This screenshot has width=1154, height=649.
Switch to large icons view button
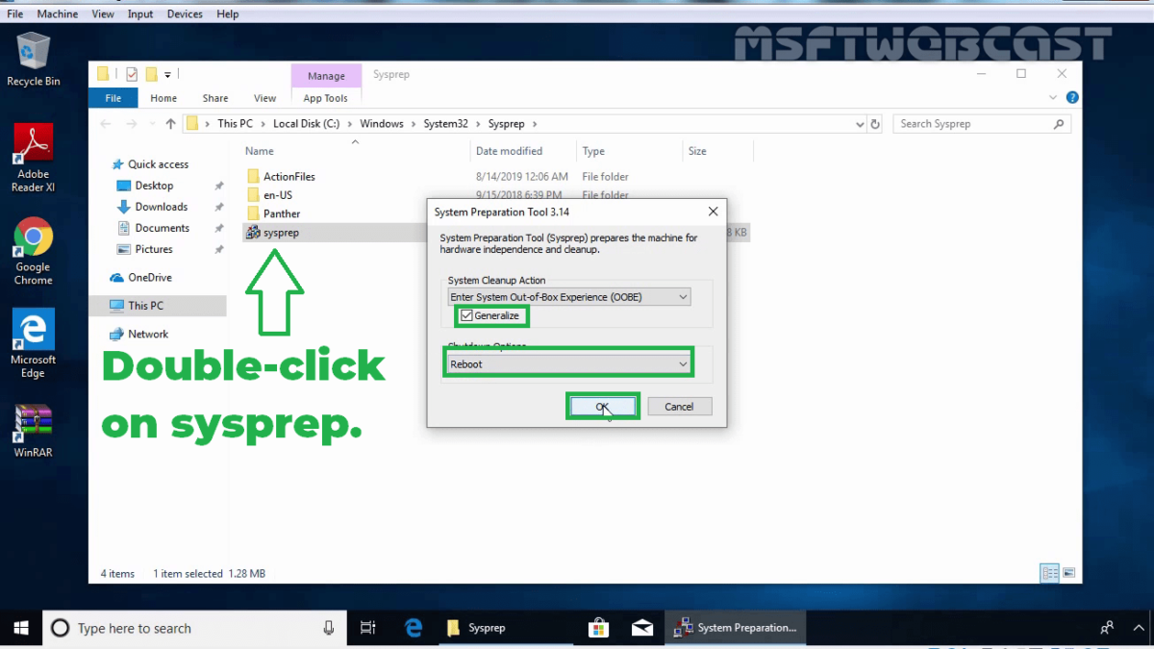[1069, 573]
